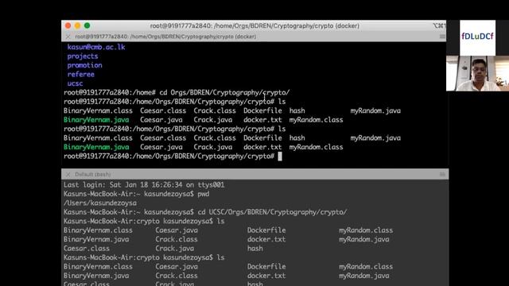Screen dimensions: 509x286
Task: Click the referee directory entry
Action: [81, 74]
